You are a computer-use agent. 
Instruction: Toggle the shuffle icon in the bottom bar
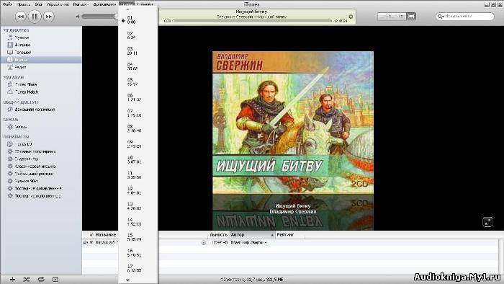click(27, 280)
